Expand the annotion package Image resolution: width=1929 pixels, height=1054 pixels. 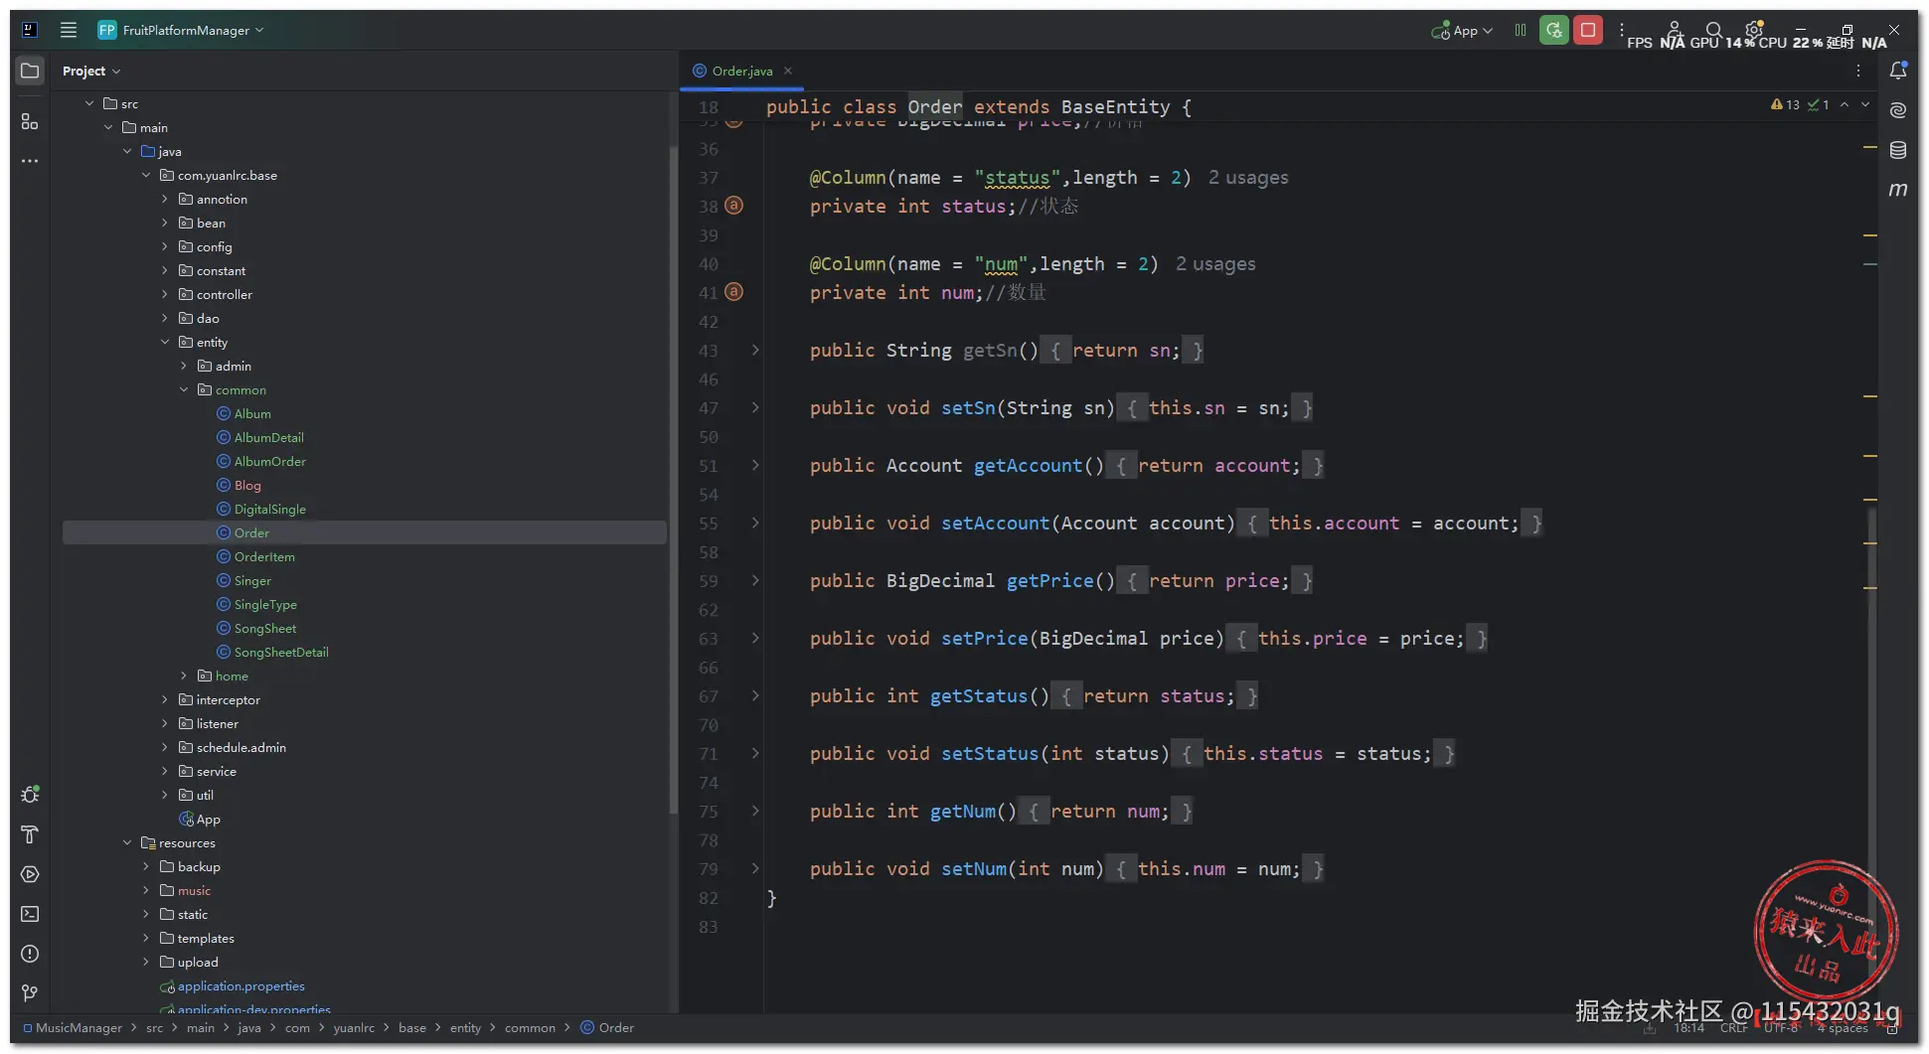(x=165, y=199)
